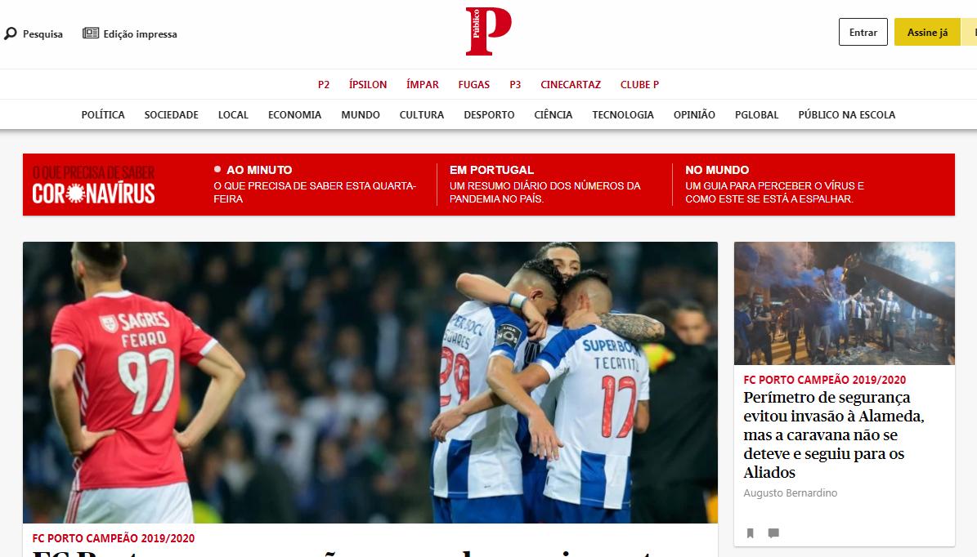Click the Coronavírus banner logo
The height and width of the screenshot is (557, 977).
pos(93,185)
